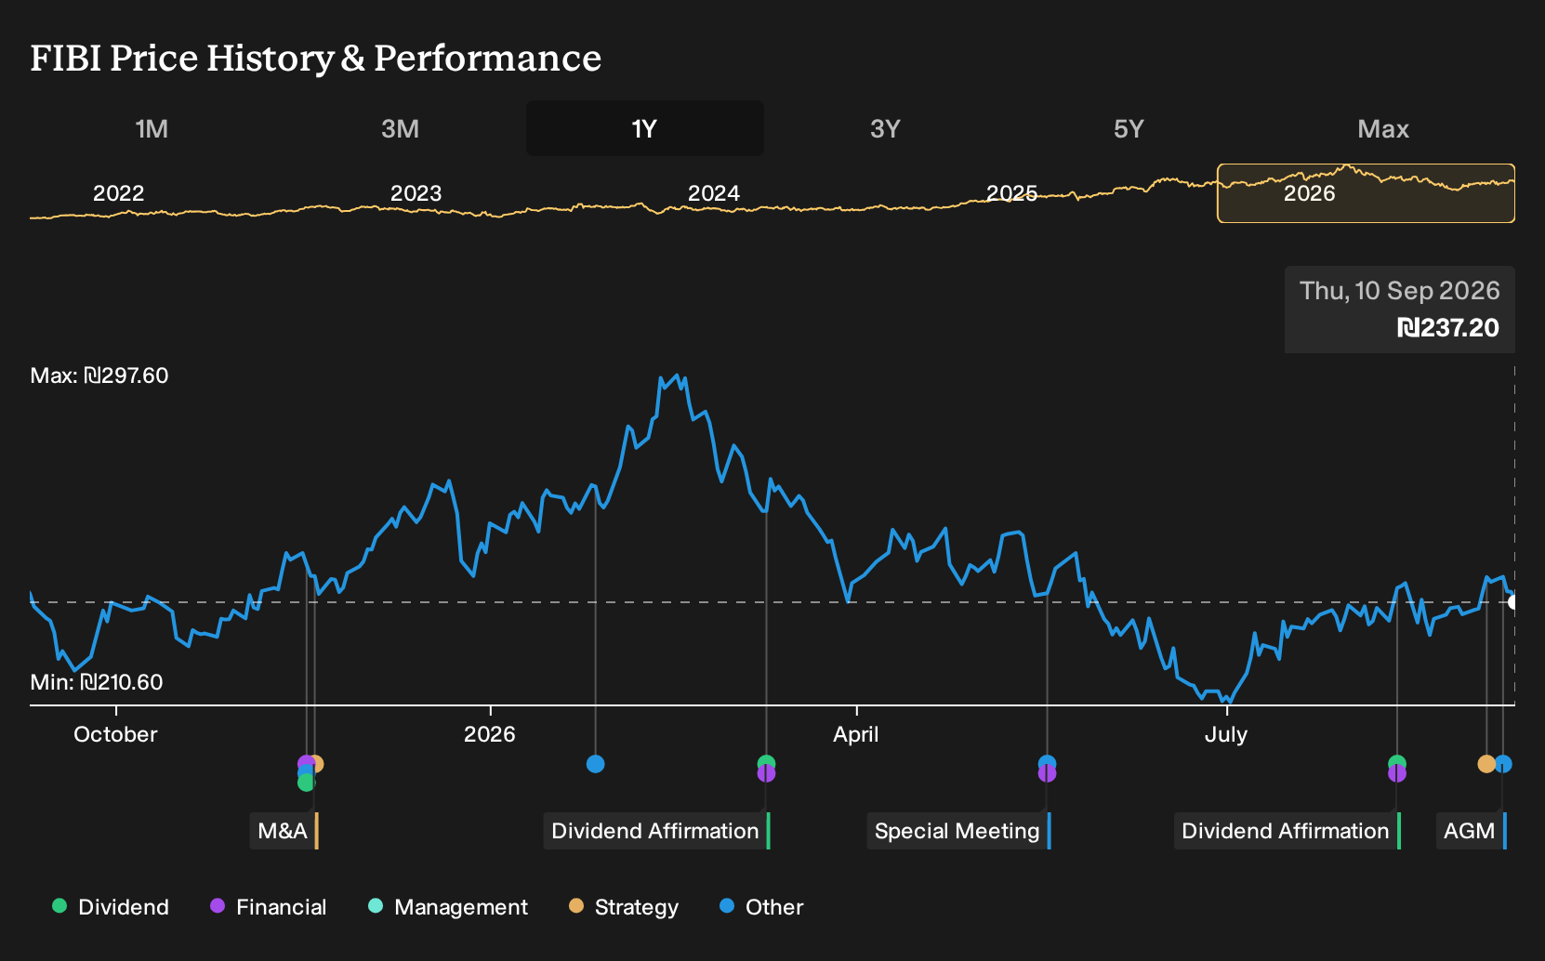Click 2024 on the overview mini chart
Screen dimensions: 1545x961
click(x=714, y=193)
